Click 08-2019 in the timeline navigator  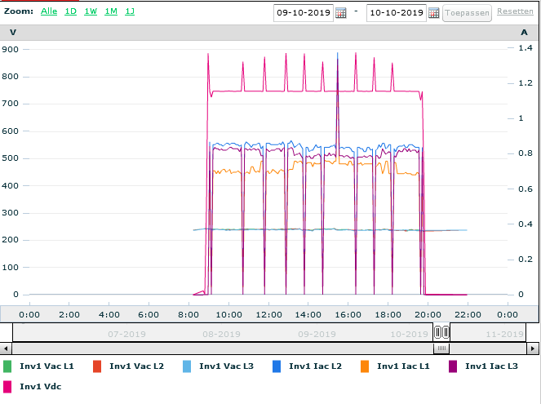pos(221,335)
